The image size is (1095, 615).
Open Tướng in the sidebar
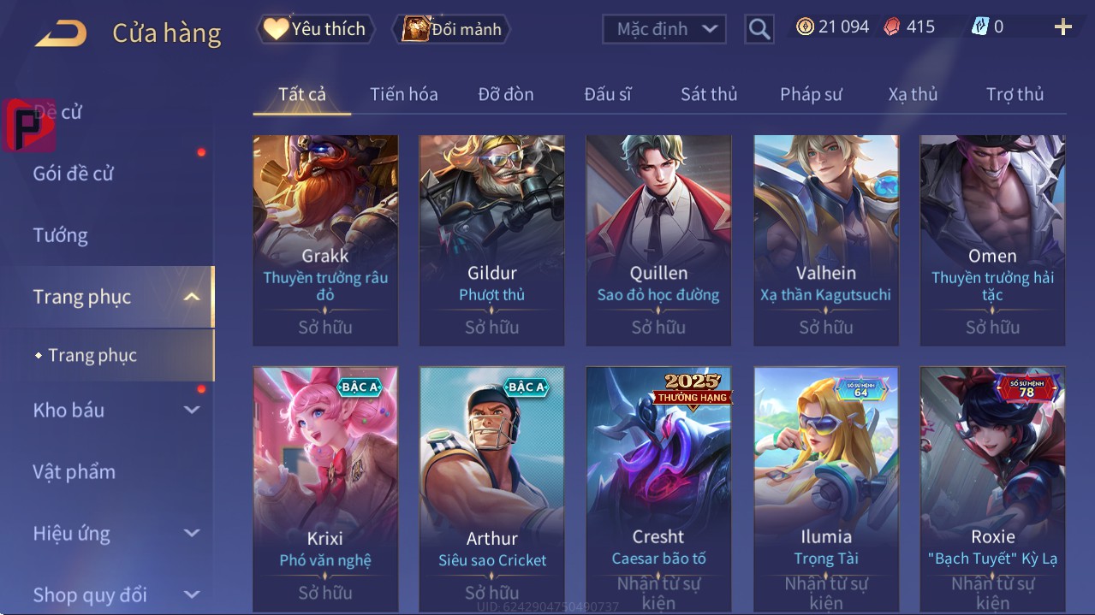tap(60, 235)
